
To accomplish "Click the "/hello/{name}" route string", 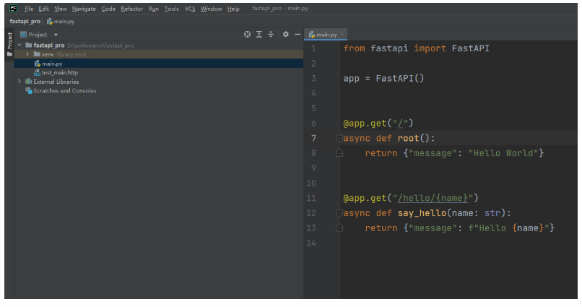I will (x=433, y=198).
